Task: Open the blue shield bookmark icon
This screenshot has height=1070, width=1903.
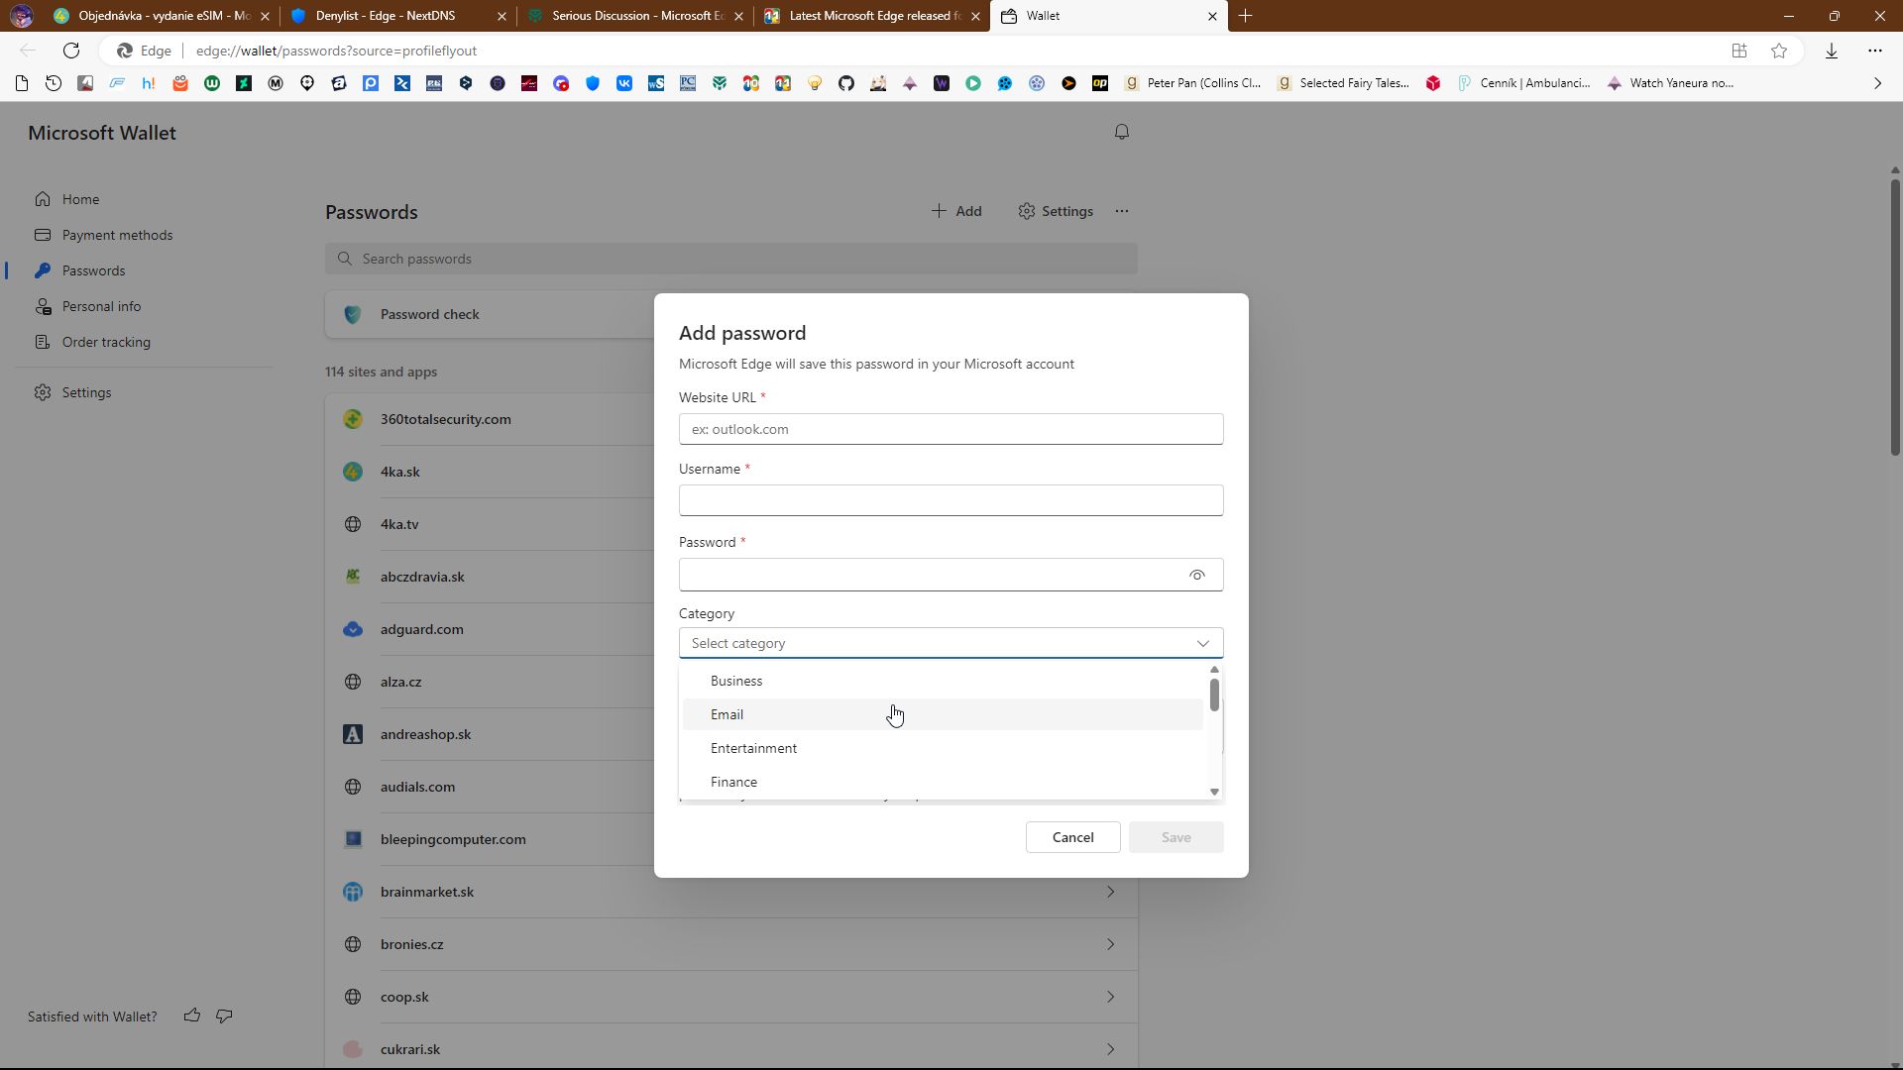Action: [593, 83]
